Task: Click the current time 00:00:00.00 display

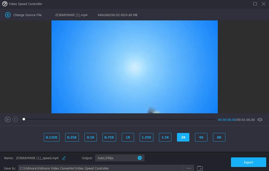Action: 227,120
